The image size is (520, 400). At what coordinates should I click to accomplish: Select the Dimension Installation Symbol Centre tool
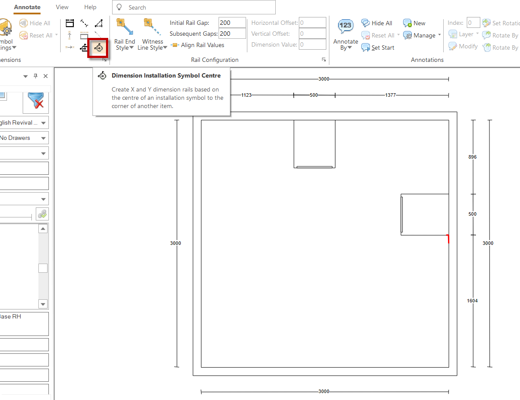(x=98, y=48)
